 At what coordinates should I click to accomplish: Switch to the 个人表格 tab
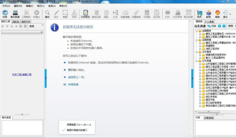coord(209,22)
